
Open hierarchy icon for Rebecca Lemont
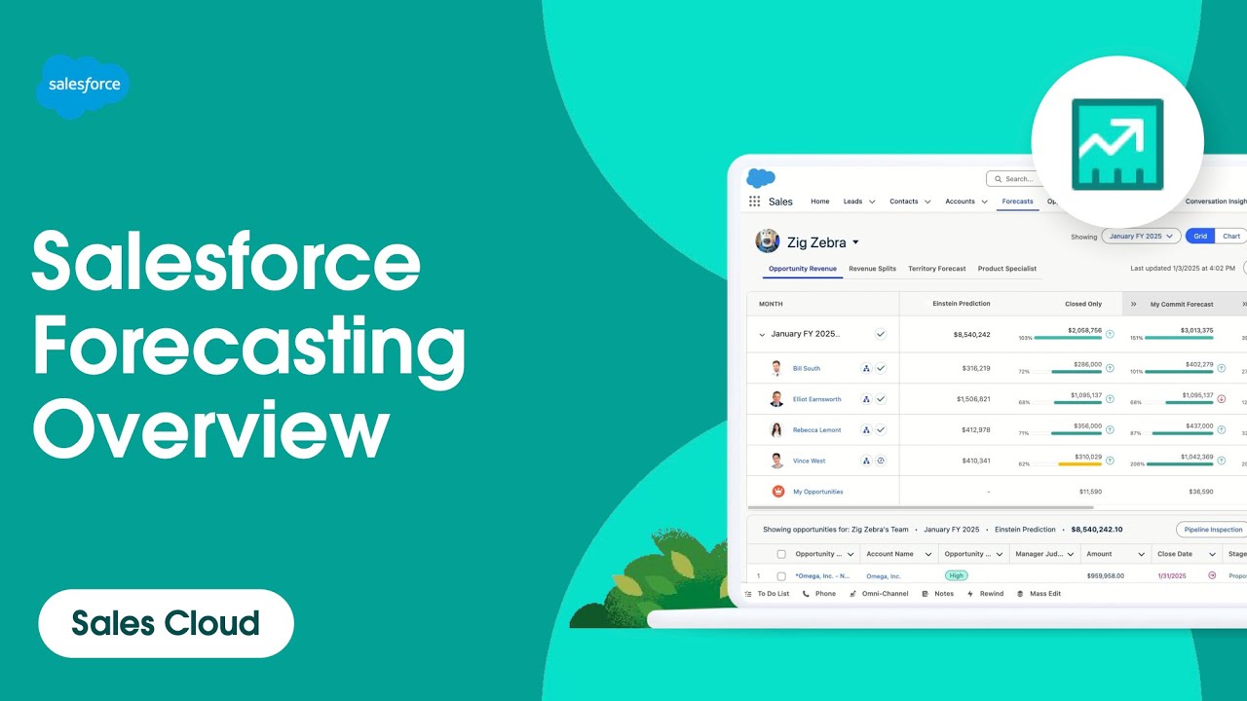click(x=866, y=430)
